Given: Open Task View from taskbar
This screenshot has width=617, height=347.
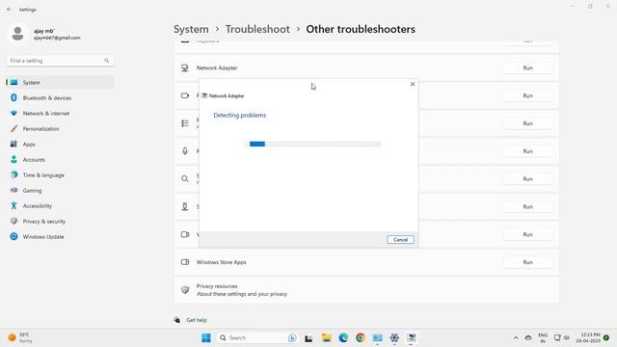Looking at the screenshot, I should pyautogui.click(x=308, y=338).
